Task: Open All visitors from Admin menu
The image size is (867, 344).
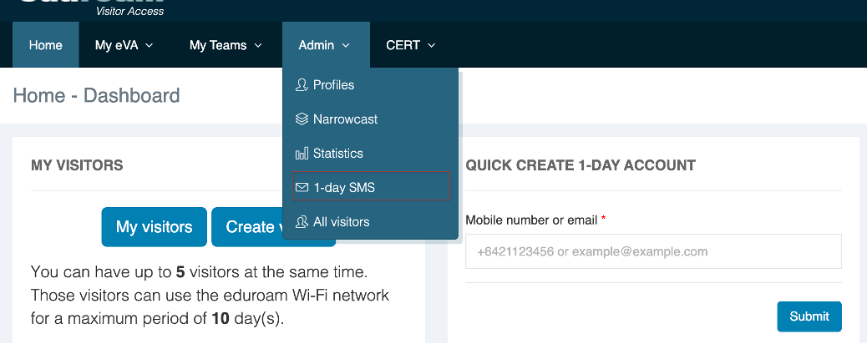Action: [x=341, y=222]
